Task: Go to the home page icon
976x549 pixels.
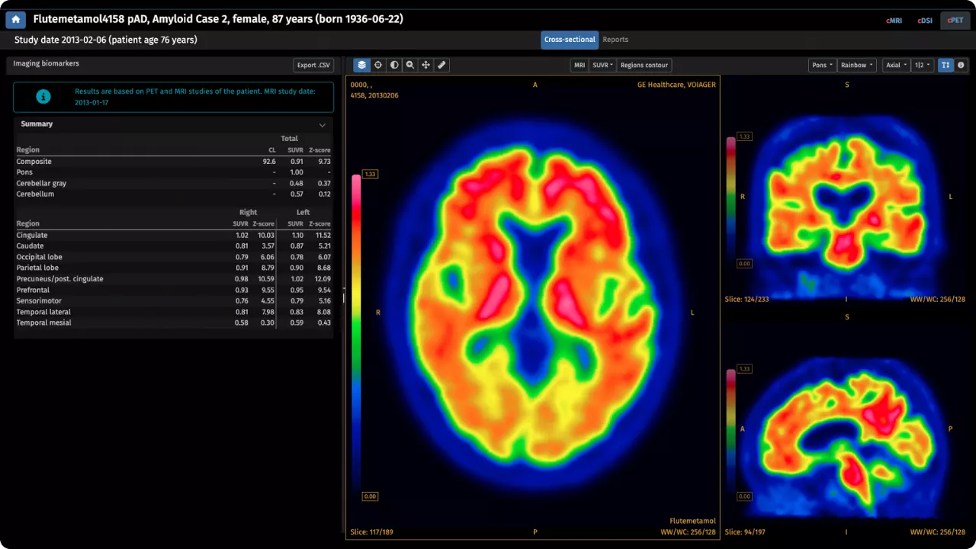Action: point(16,20)
